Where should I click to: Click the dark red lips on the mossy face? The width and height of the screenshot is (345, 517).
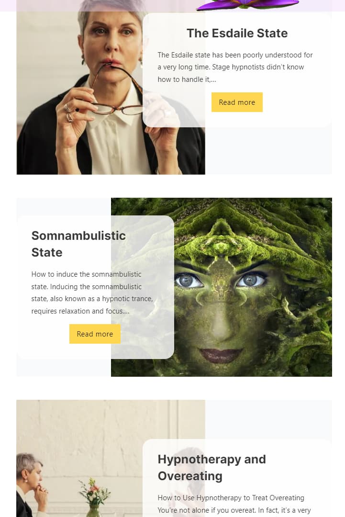(221, 355)
